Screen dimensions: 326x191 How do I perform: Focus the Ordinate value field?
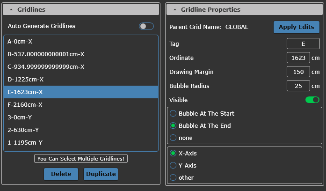click(x=298, y=58)
